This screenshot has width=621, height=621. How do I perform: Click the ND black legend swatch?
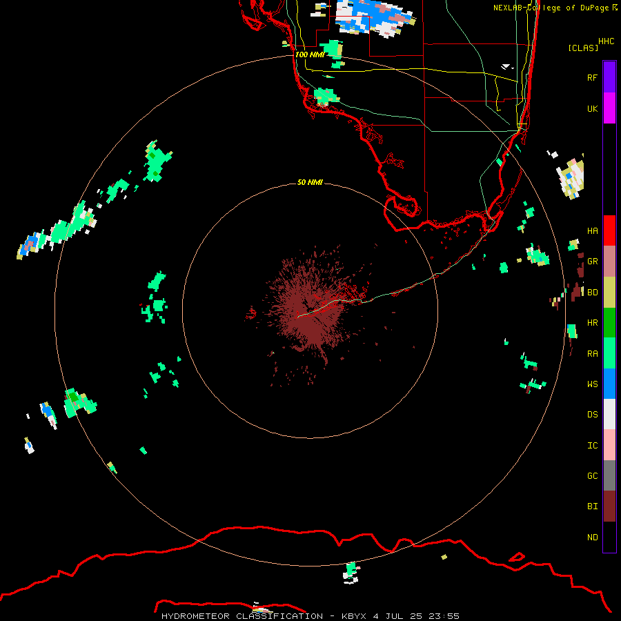tap(609, 537)
